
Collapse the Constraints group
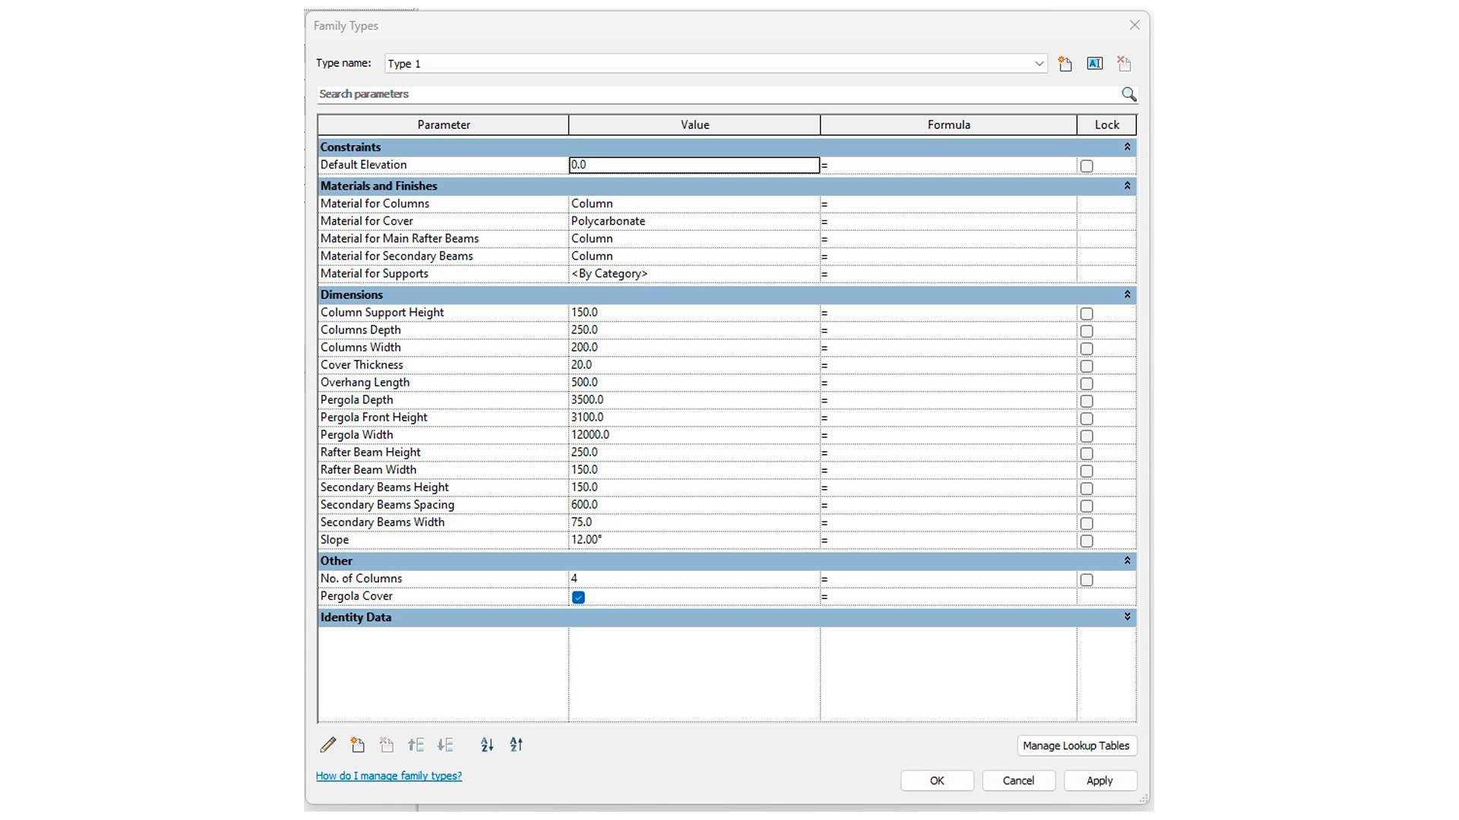click(x=1127, y=147)
